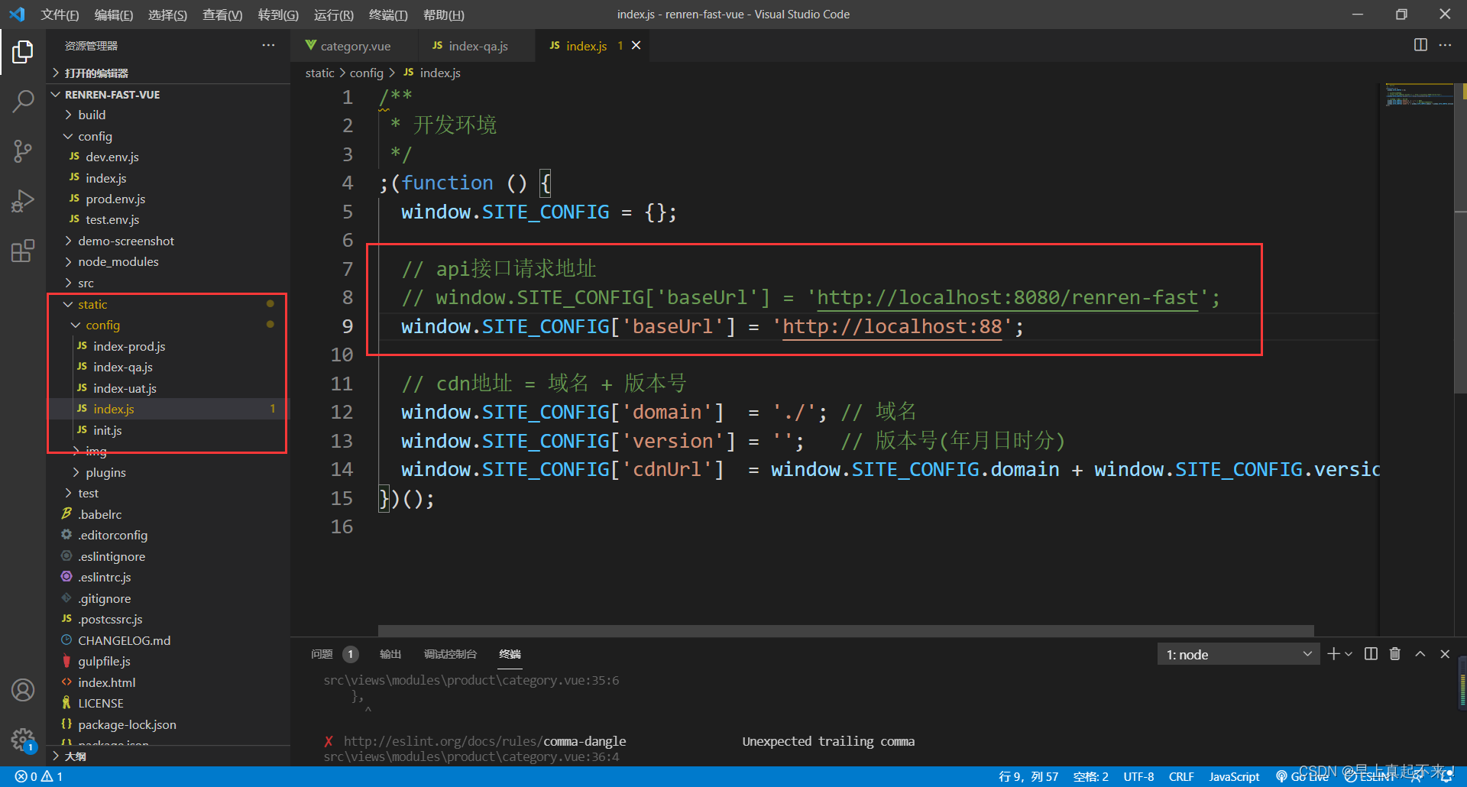Expand the demo-screenshot folder
This screenshot has width=1467, height=787.
[x=126, y=241]
